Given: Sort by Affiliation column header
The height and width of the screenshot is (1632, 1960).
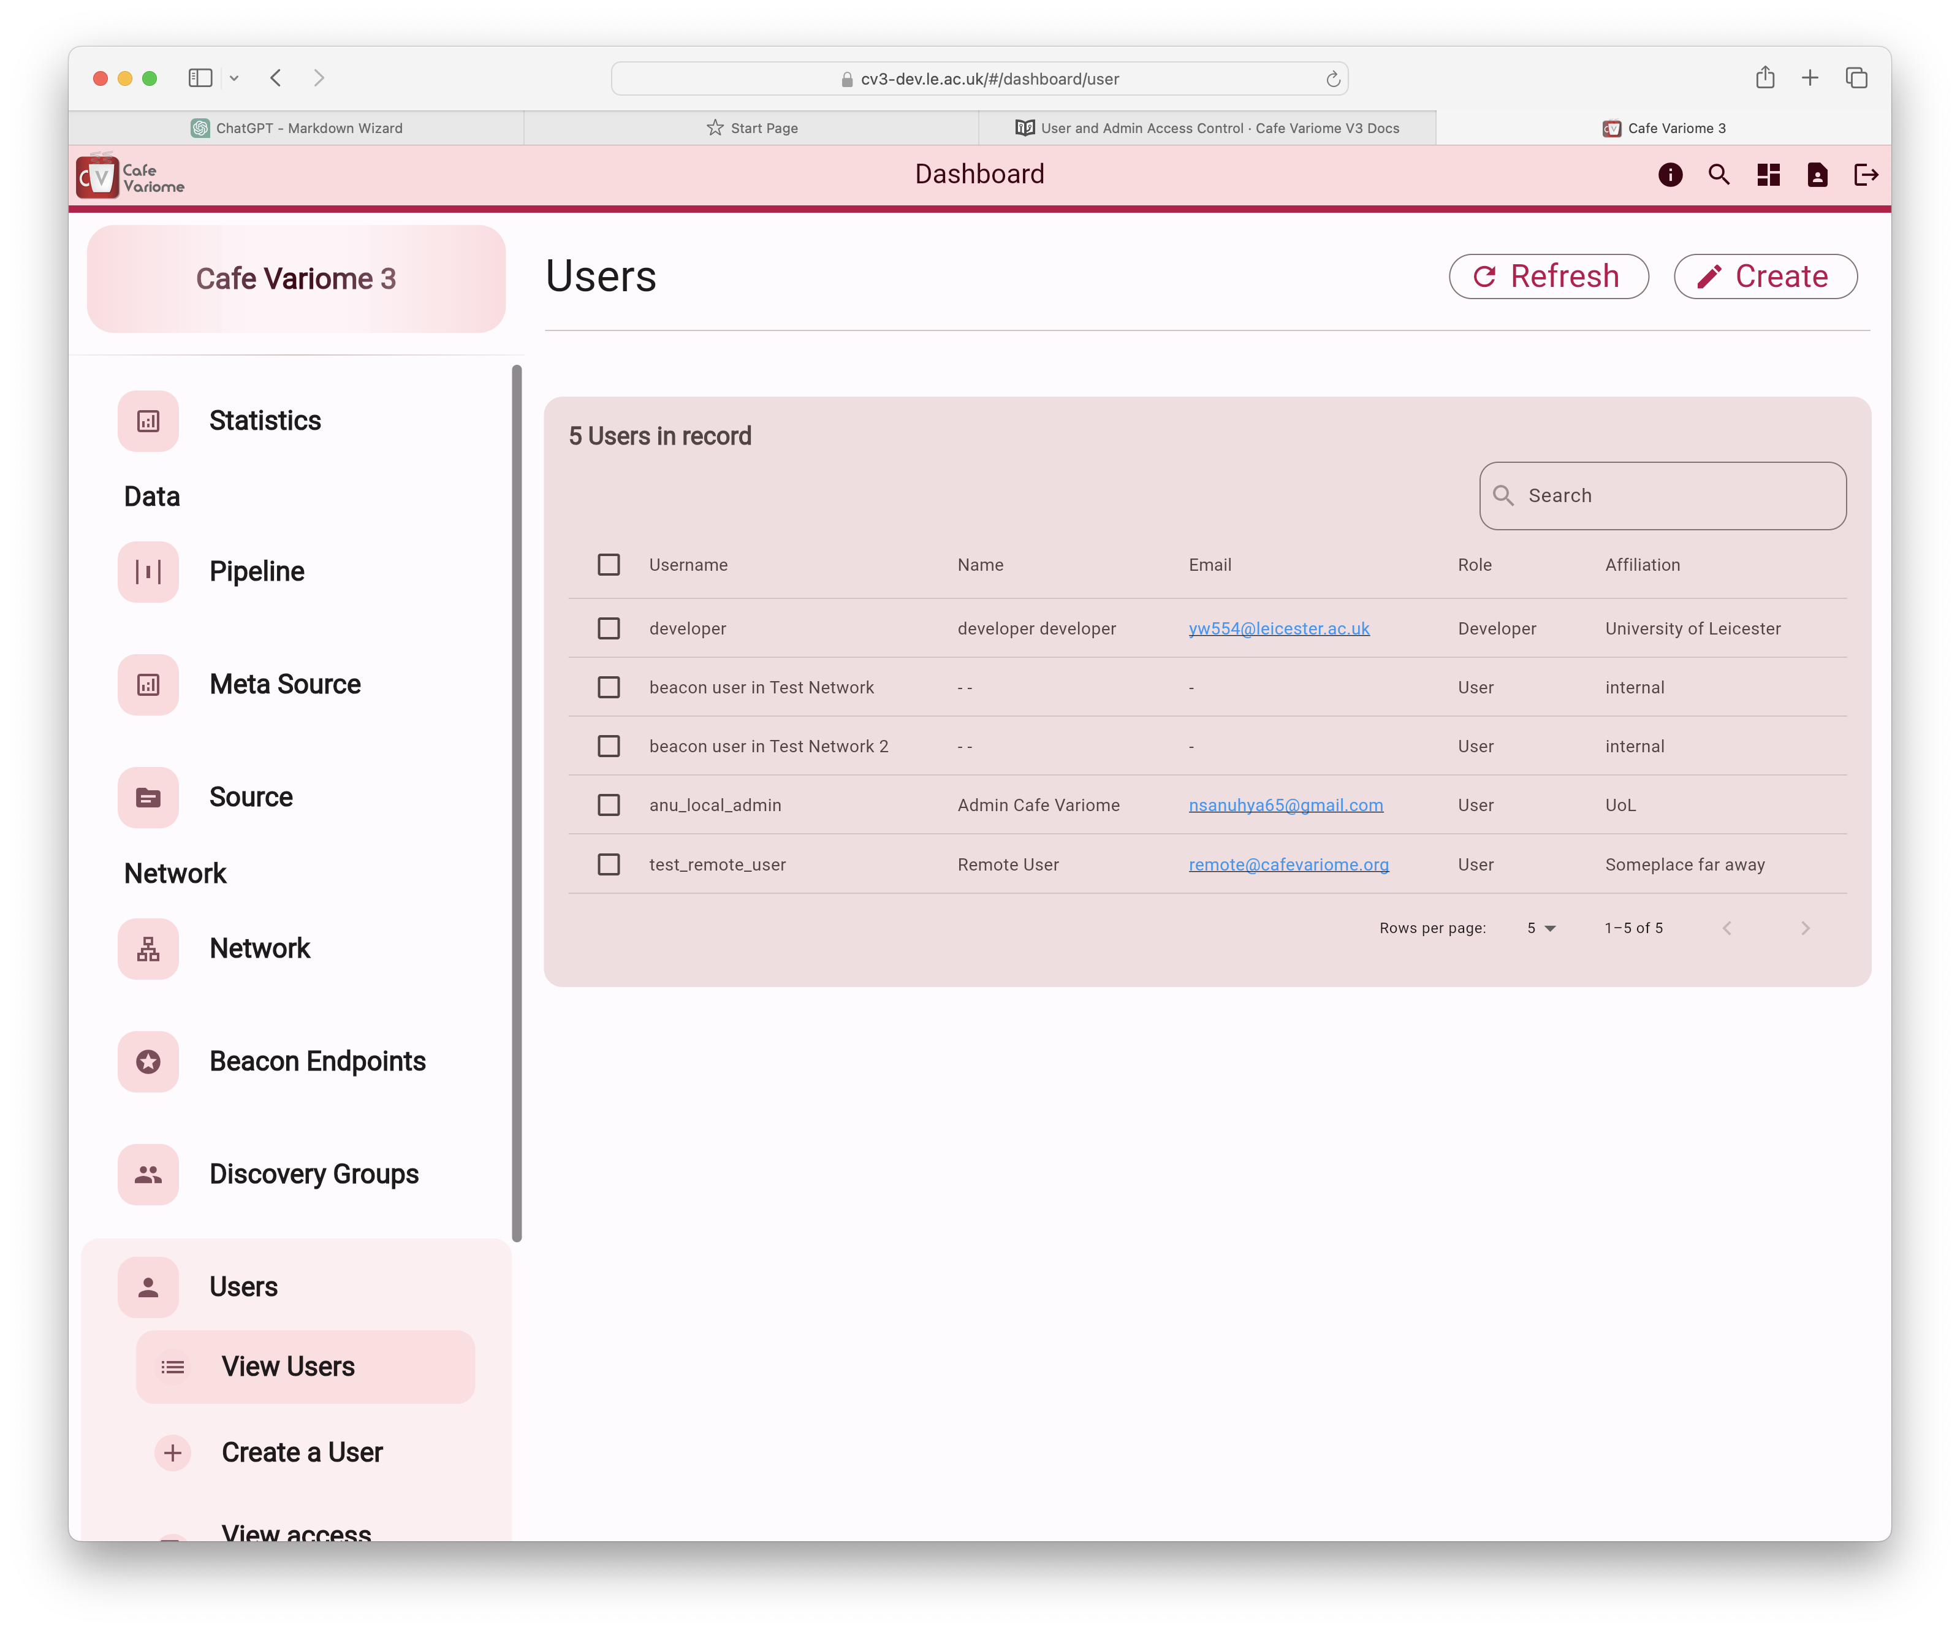Looking at the screenshot, I should point(1642,565).
